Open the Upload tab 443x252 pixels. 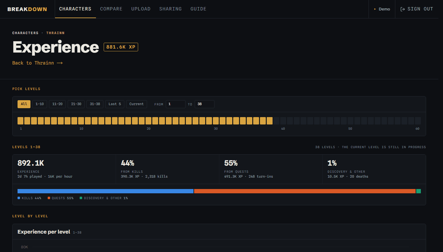pos(141,9)
